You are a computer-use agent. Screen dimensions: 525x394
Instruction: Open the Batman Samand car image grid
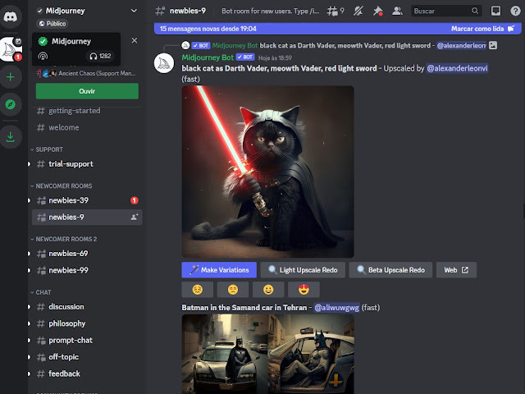pyautogui.click(x=267, y=354)
